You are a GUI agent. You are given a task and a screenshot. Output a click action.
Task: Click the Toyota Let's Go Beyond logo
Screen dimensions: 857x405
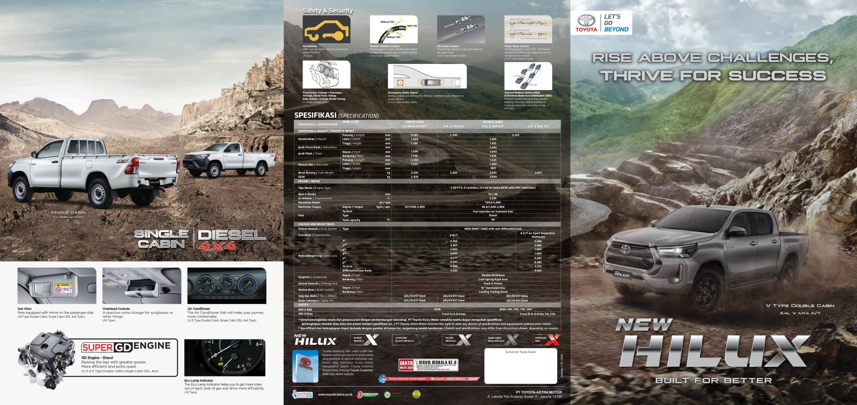click(601, 23)
